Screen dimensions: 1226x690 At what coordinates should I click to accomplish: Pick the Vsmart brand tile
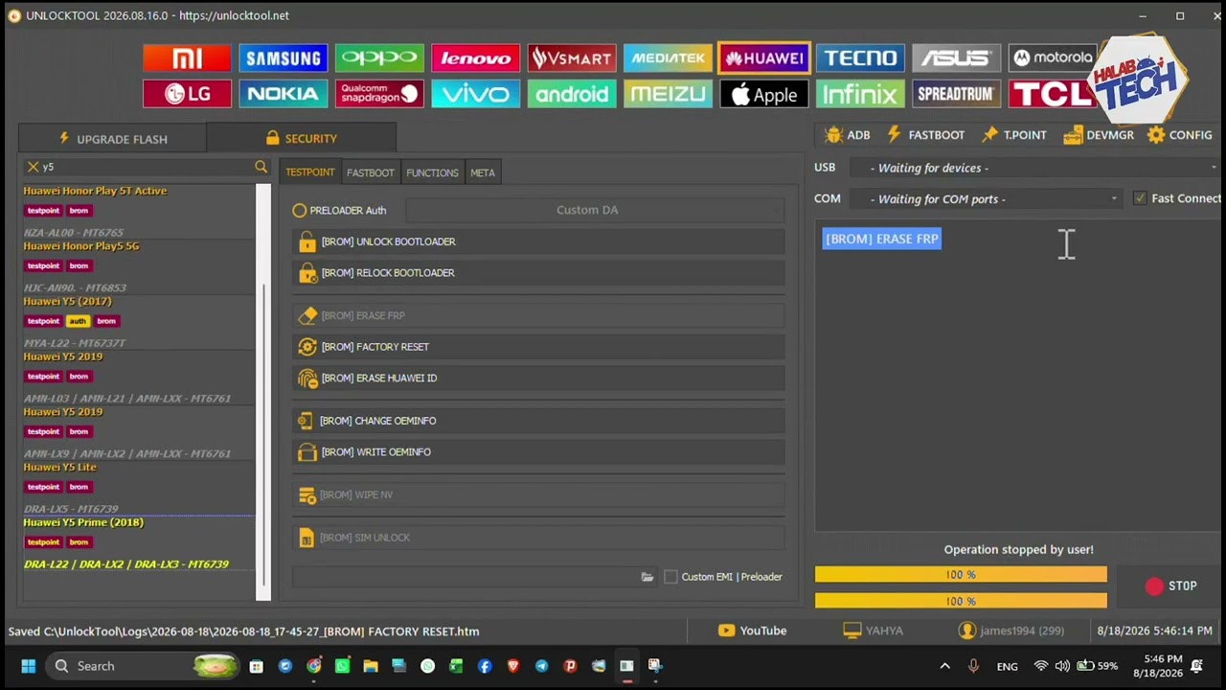click(x=572, y=57)
